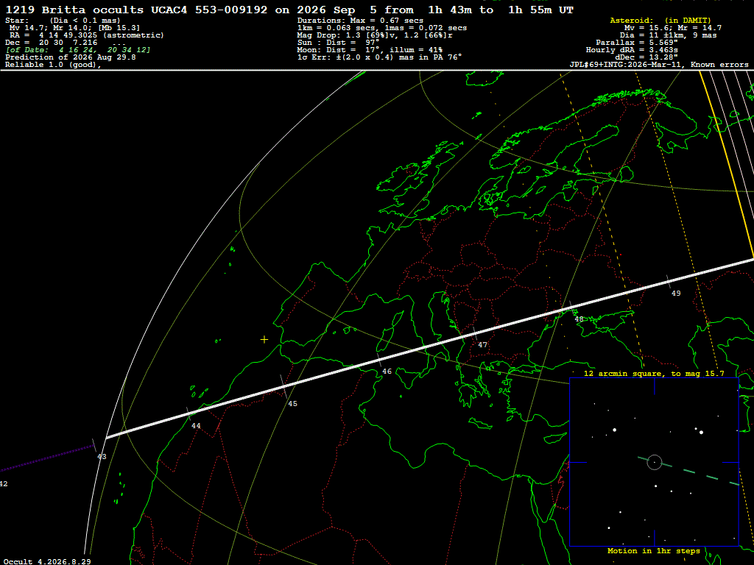Click the 'Asteroid: (in DAMIT)' heading

(x=660, y=20)
